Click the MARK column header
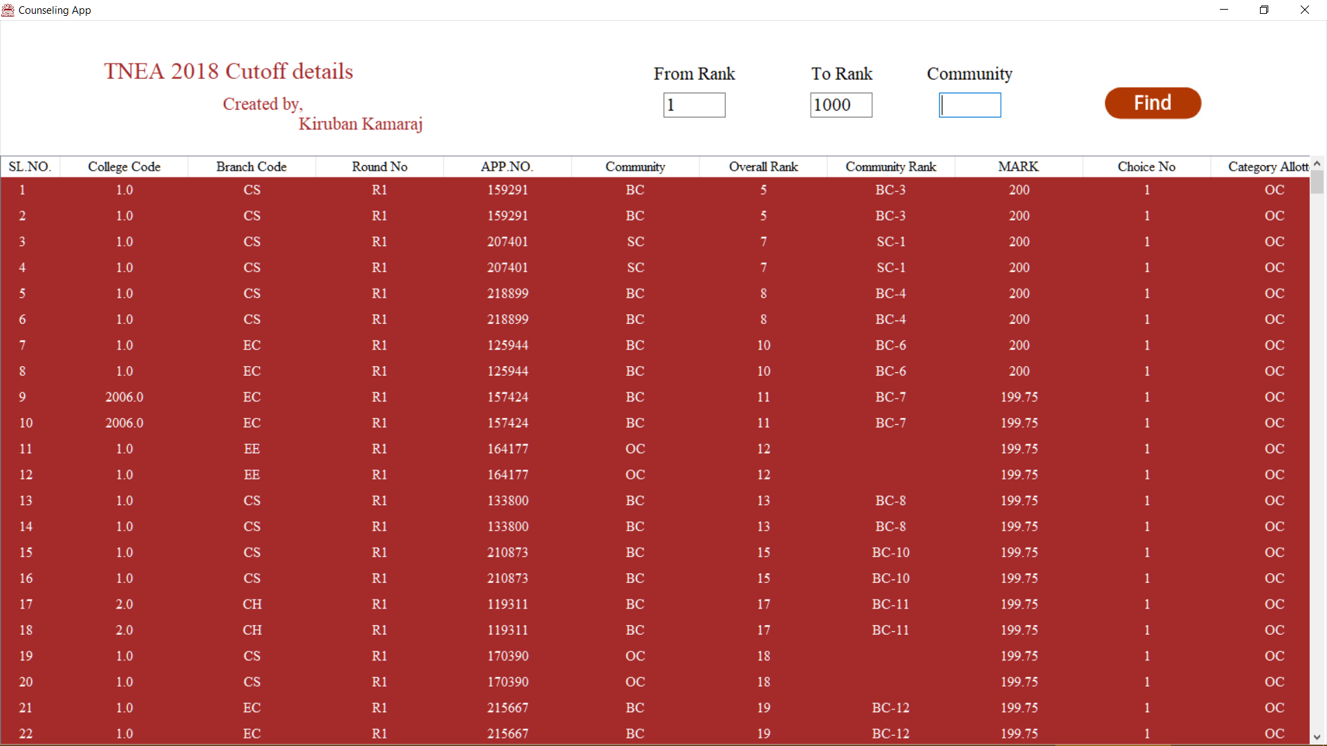Viewport: 1327px width, 746px height. [1018, 166]
